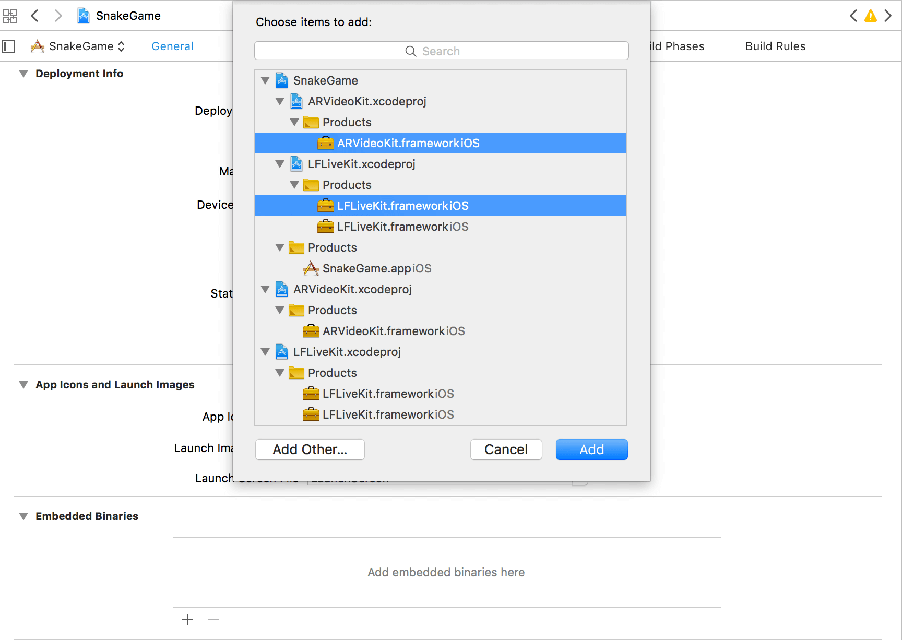Click the search magnifier icon

tap(411, 51)
